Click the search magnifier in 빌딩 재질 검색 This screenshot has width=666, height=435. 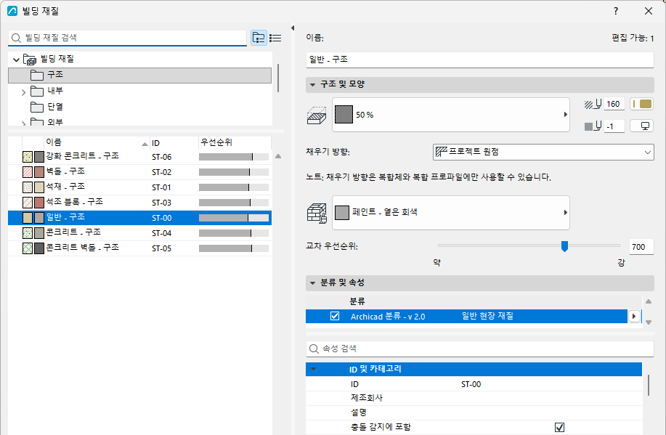(16, 38)
